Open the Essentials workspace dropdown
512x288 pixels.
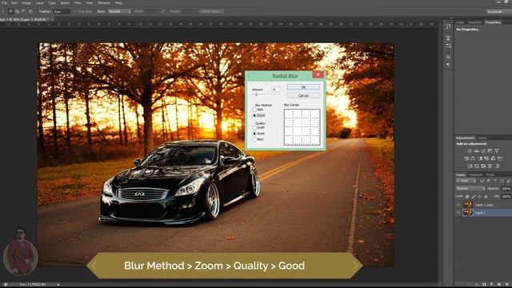[x=498, y=11]
